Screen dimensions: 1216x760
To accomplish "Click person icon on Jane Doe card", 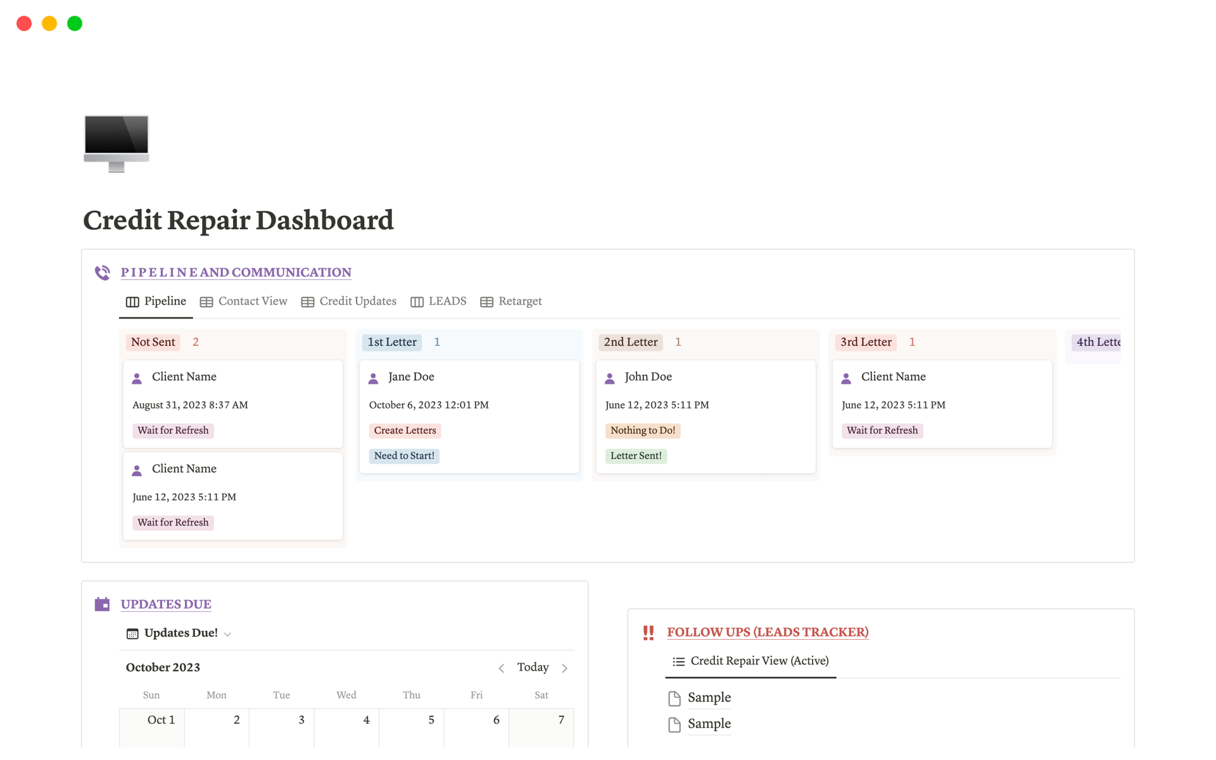I will point(374,378).
